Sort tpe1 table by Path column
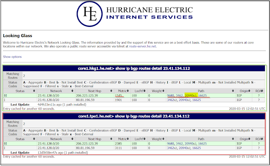 [x=201, y=139]
